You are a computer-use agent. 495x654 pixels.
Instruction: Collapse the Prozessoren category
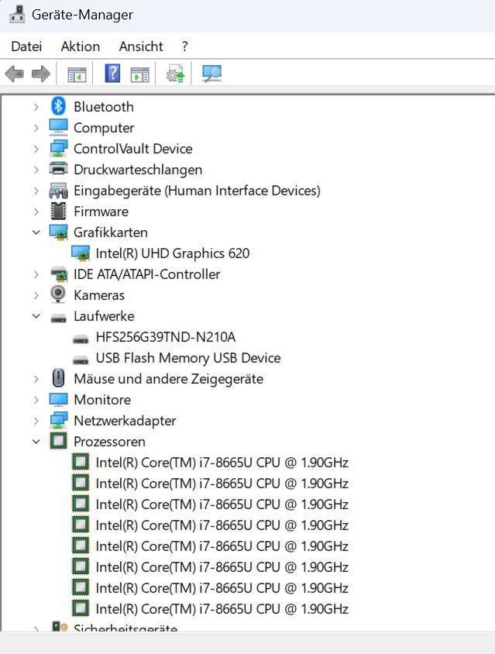point(36,442)
